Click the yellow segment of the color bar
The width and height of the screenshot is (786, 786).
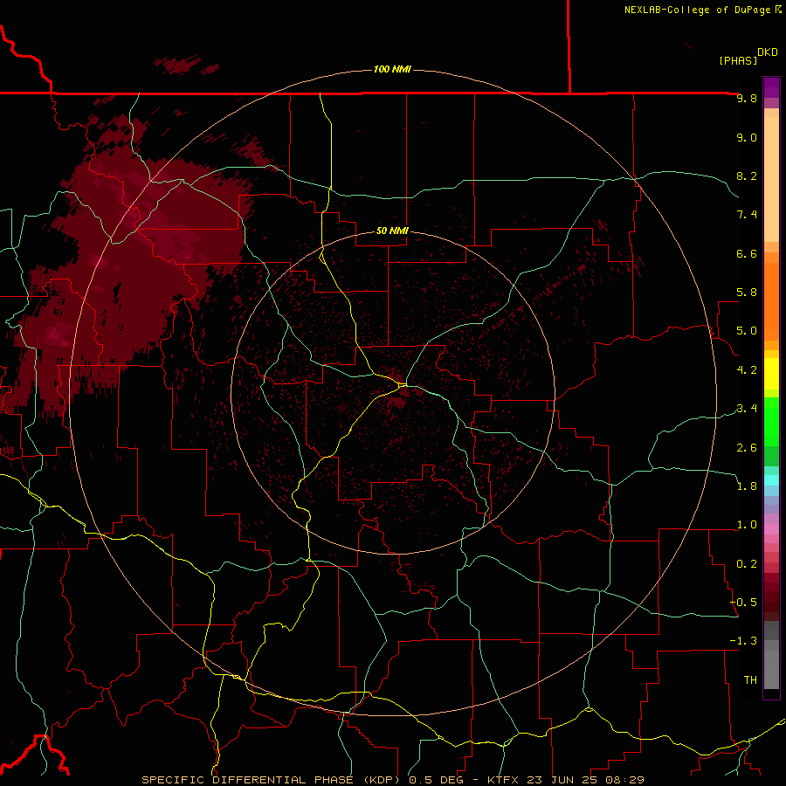pyautogui.click(x=771, y=374)
